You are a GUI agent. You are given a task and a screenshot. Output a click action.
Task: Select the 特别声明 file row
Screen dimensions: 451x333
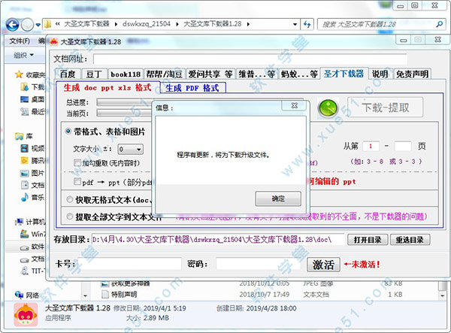click(x=252, y=295)
